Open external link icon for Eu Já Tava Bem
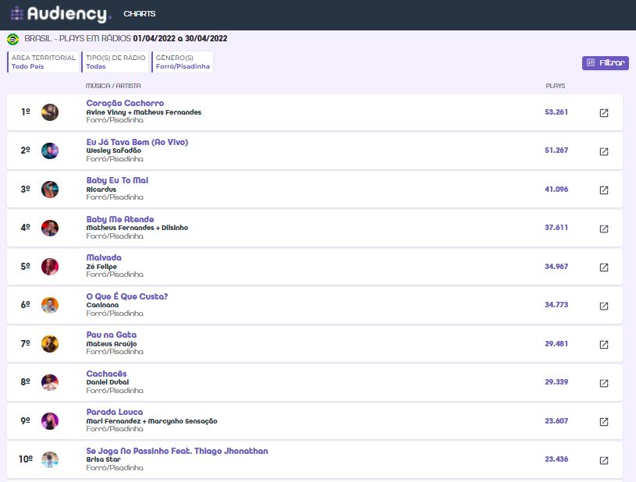The height and width of the screenshot is (482, 636). (603, 151)
